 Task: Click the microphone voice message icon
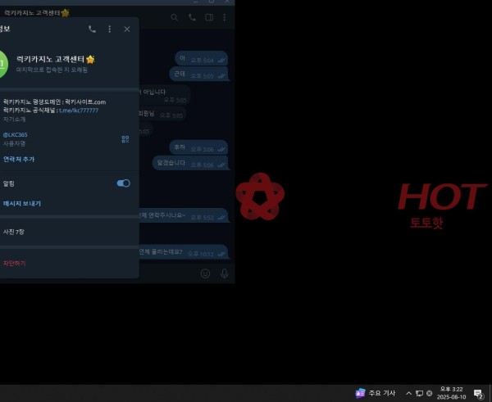(x=225, y=273)
